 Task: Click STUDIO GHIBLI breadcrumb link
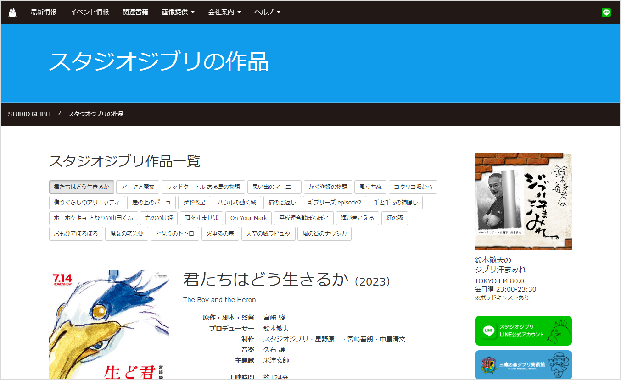[29, 114]
